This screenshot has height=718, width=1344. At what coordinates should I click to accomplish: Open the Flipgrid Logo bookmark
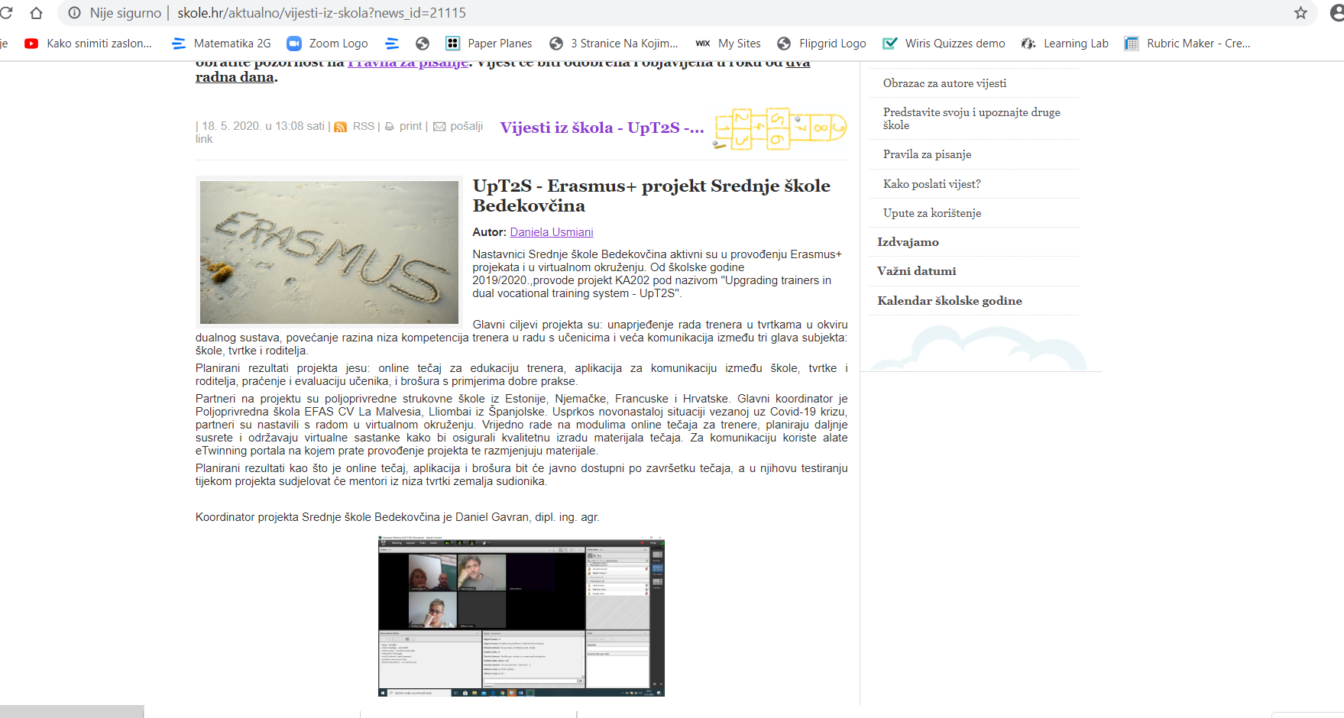[x=821, y=44]
